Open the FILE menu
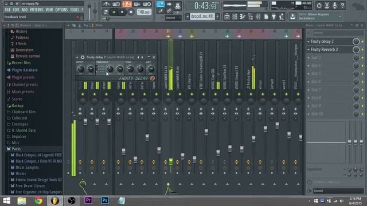 tap(7, 10)
